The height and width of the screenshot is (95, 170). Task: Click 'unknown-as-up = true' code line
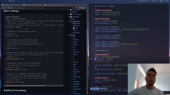[x=14, y=82]
